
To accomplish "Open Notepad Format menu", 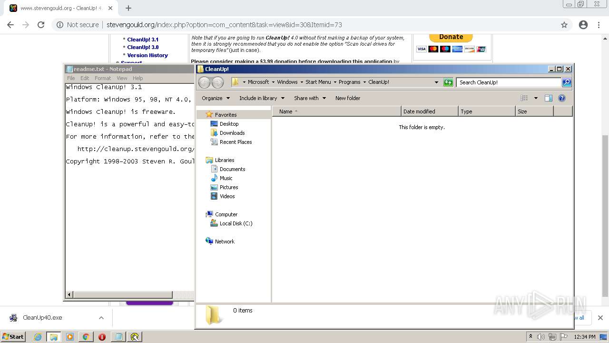I will coord(103,78).
